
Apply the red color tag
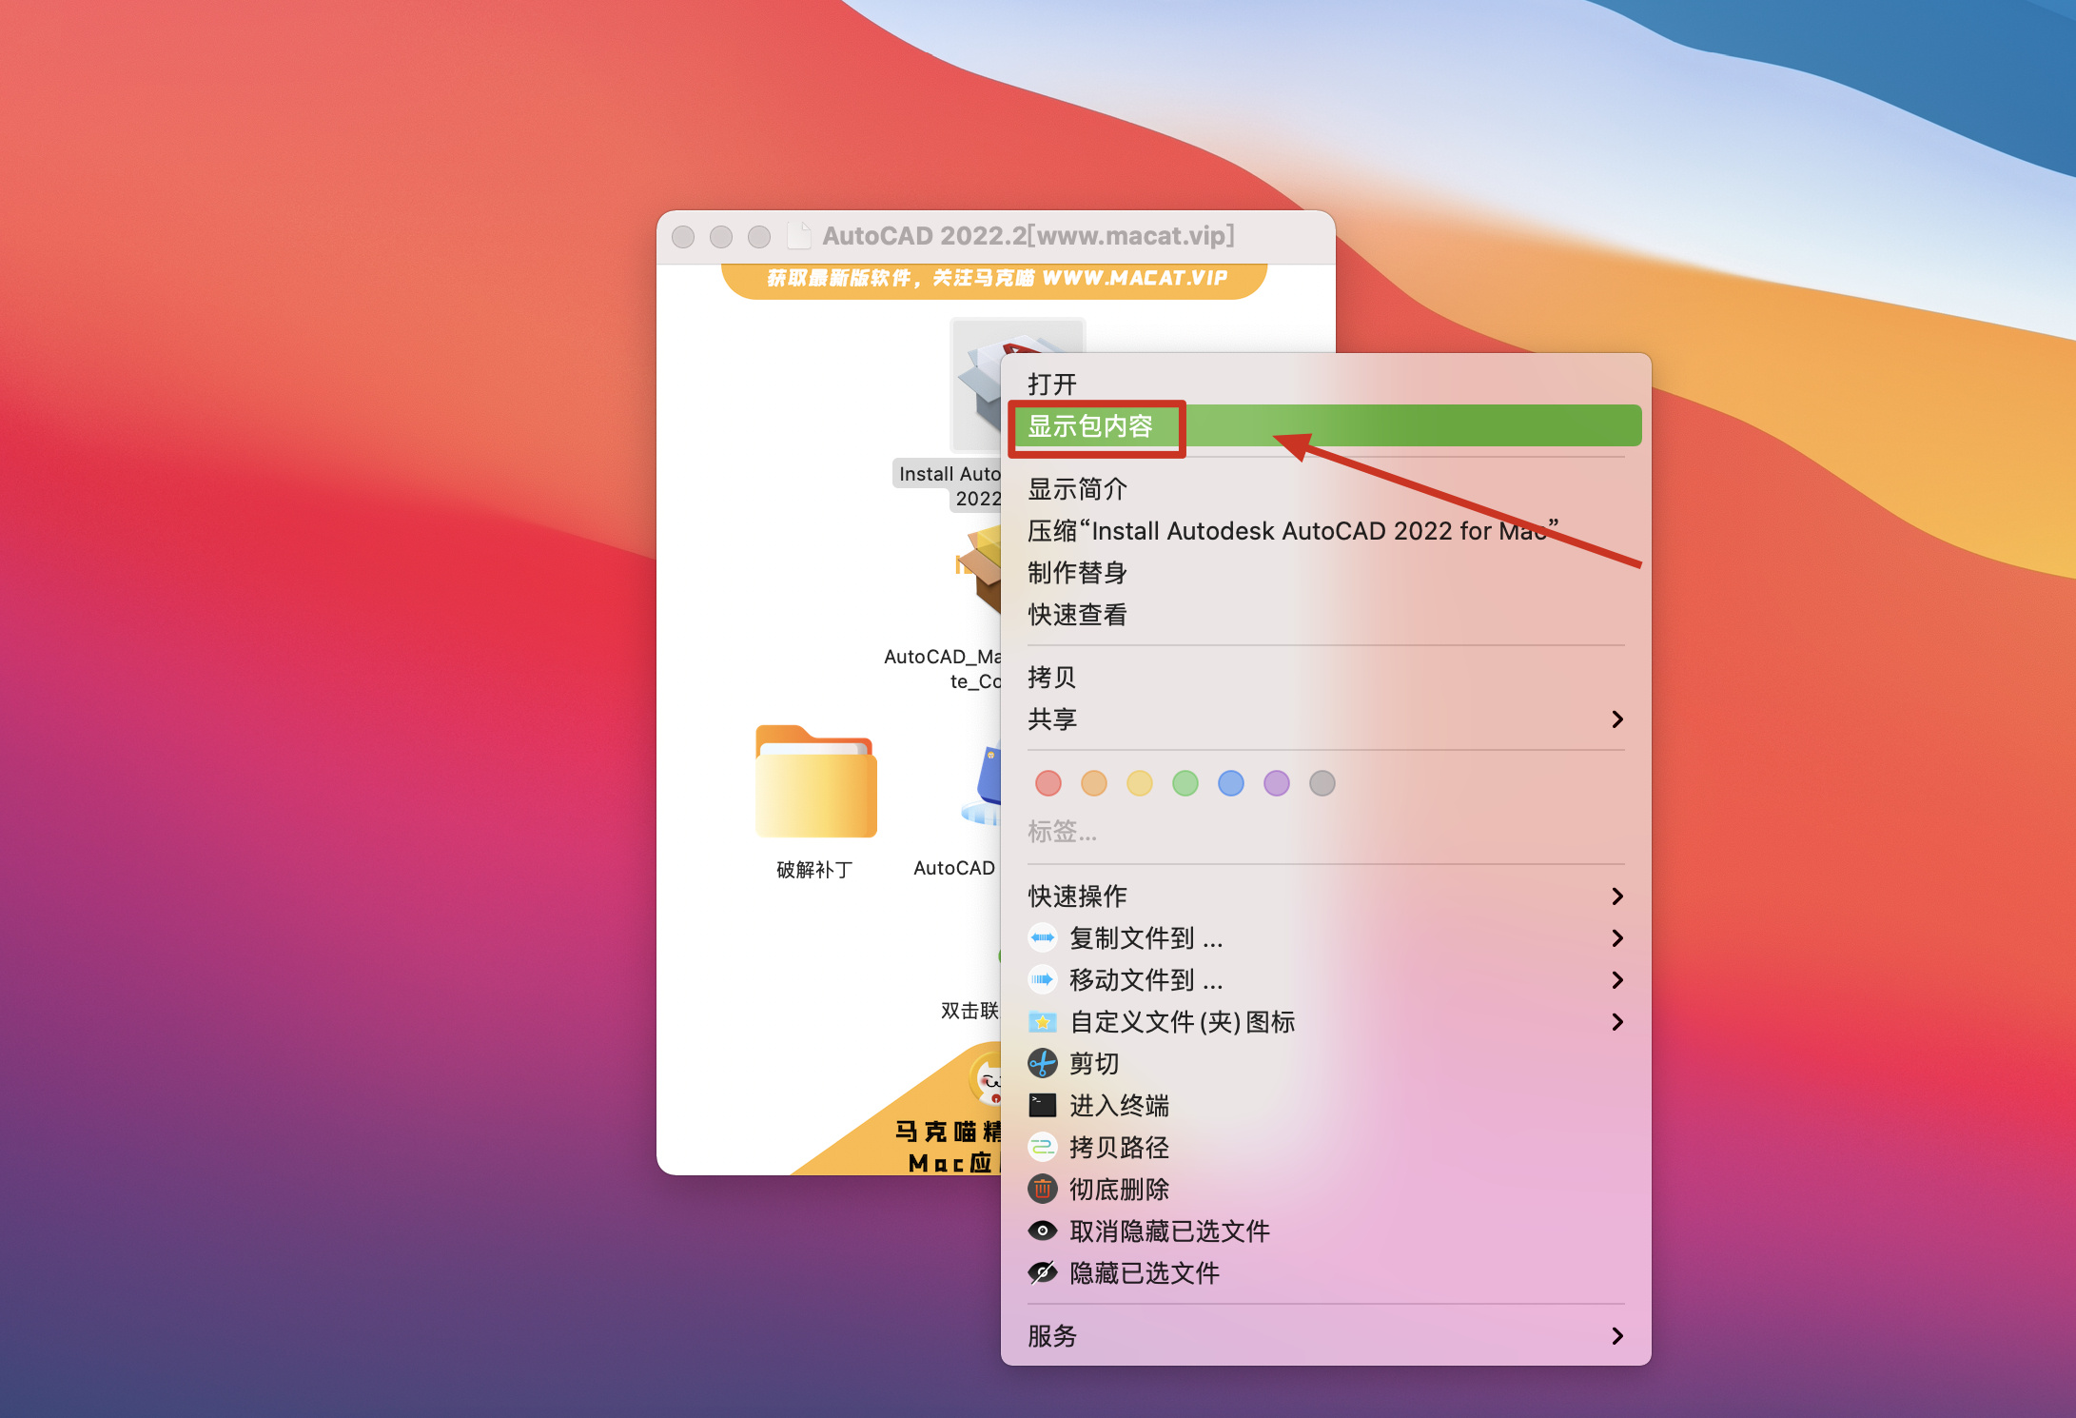click(1048, 783)
